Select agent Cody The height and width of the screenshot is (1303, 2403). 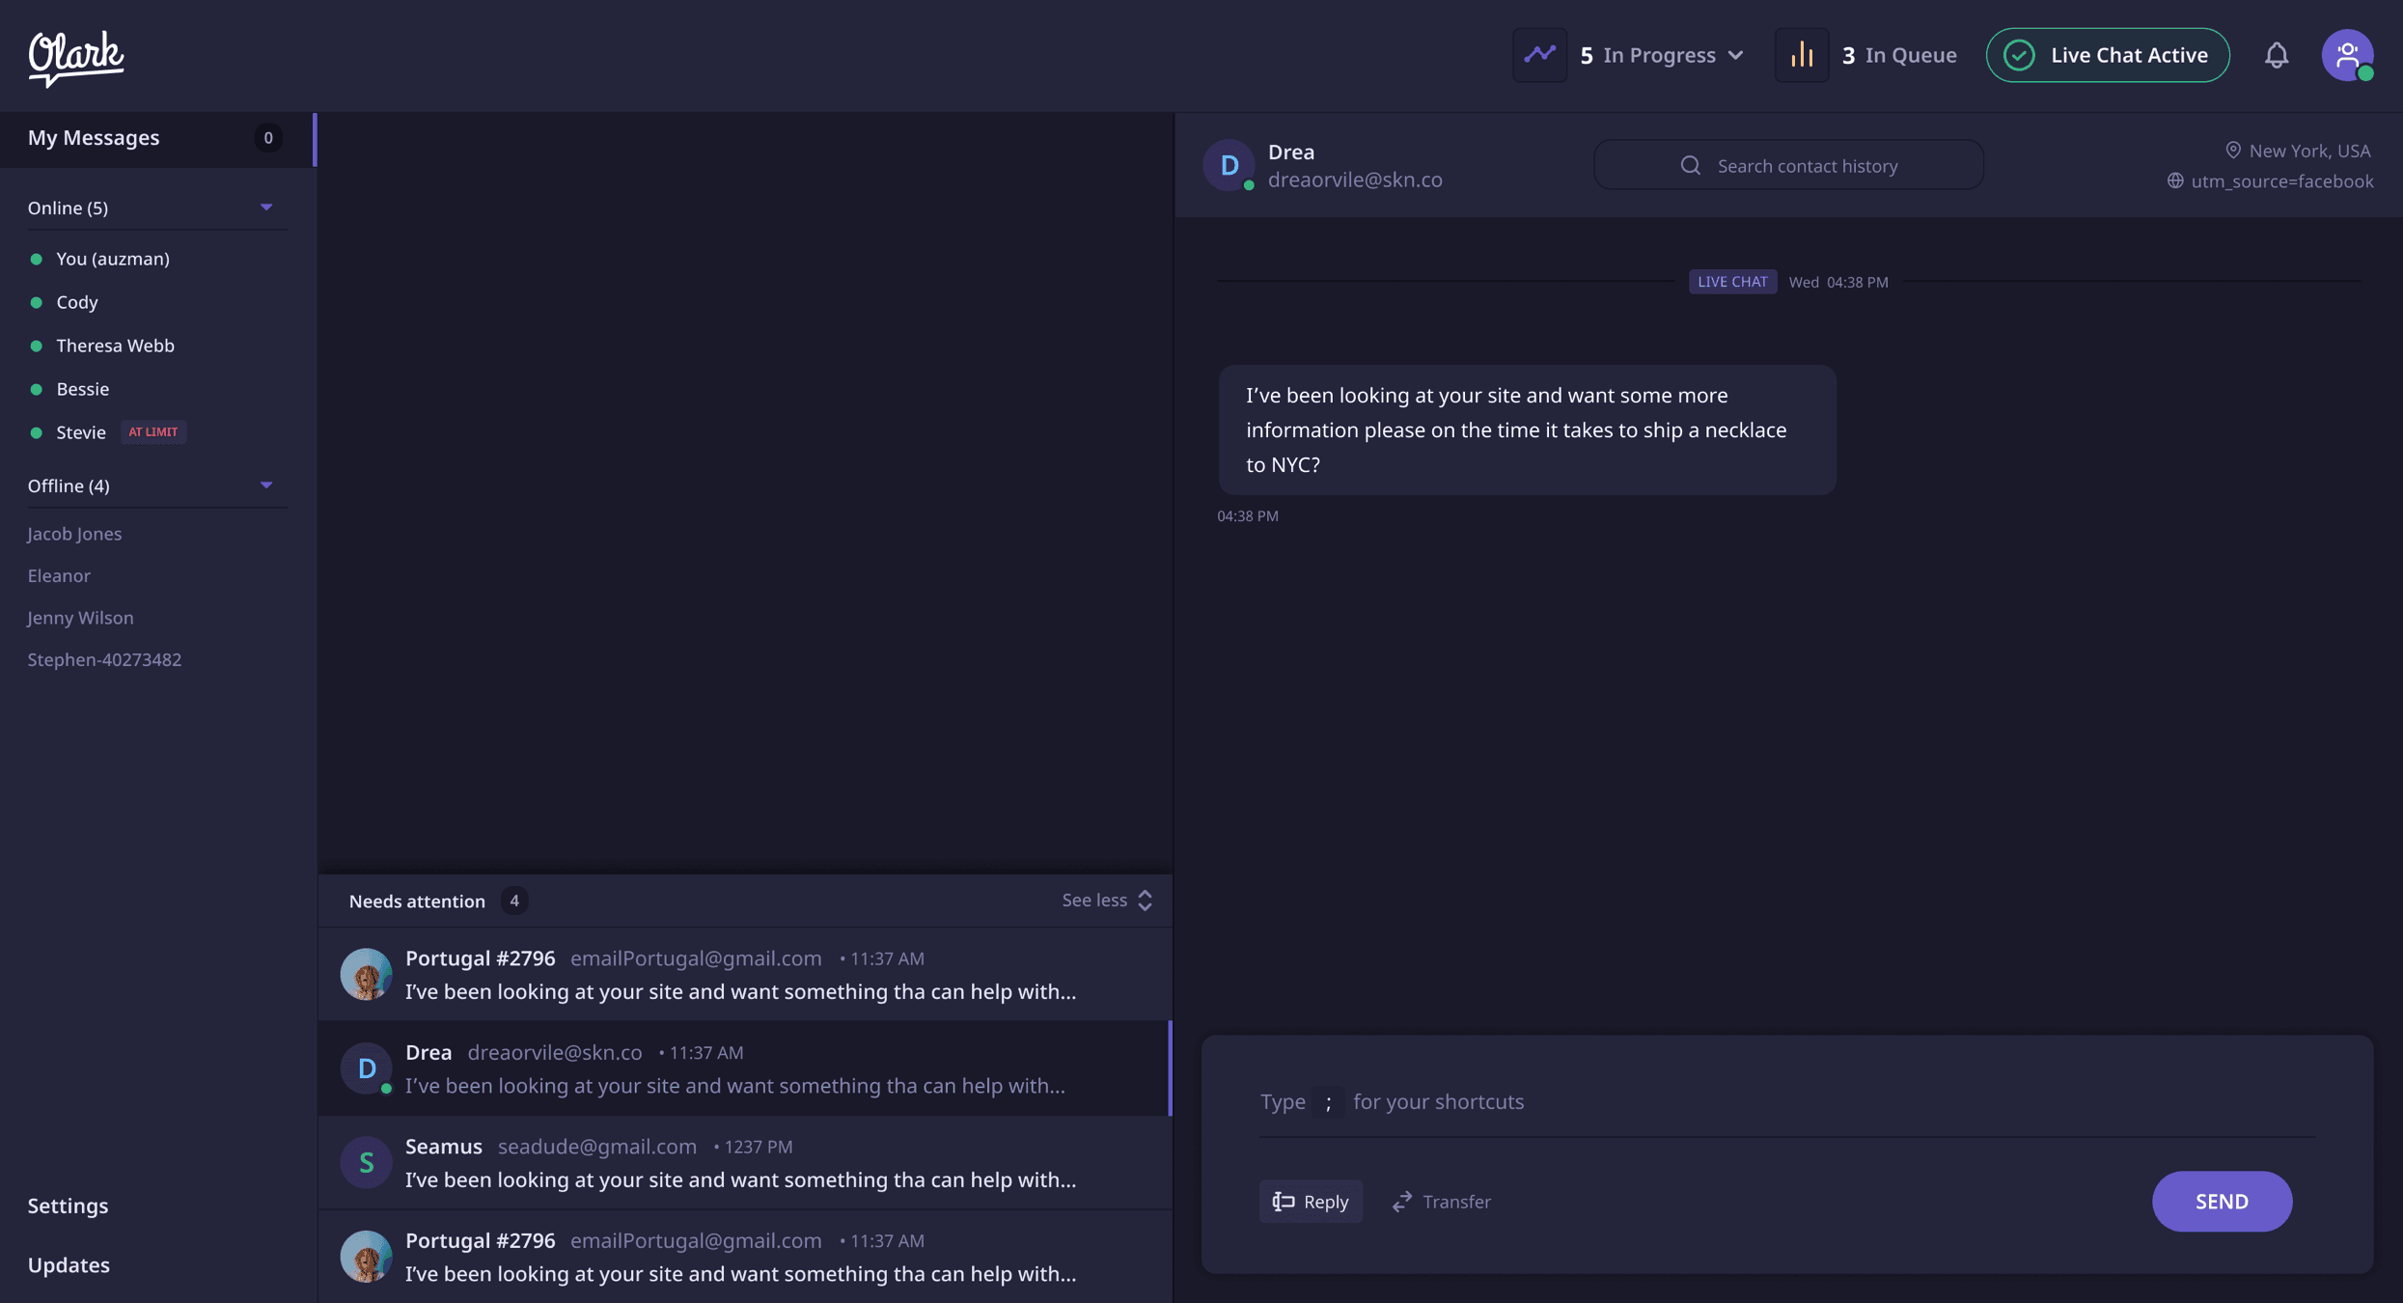[77, 302]
